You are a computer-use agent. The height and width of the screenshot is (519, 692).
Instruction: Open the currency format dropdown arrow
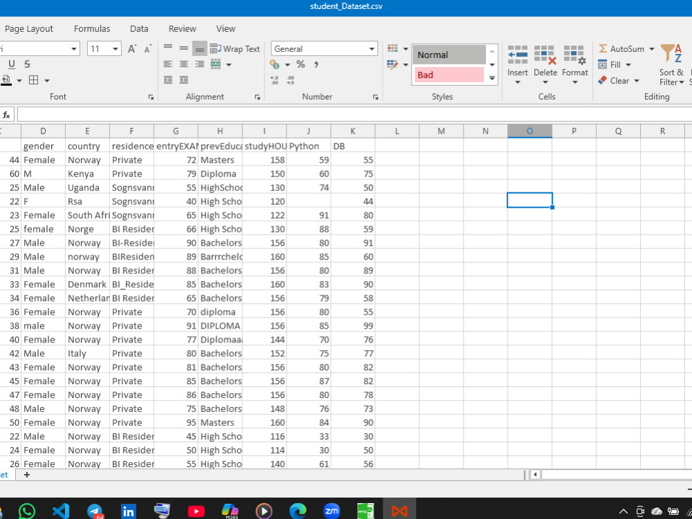287,65
